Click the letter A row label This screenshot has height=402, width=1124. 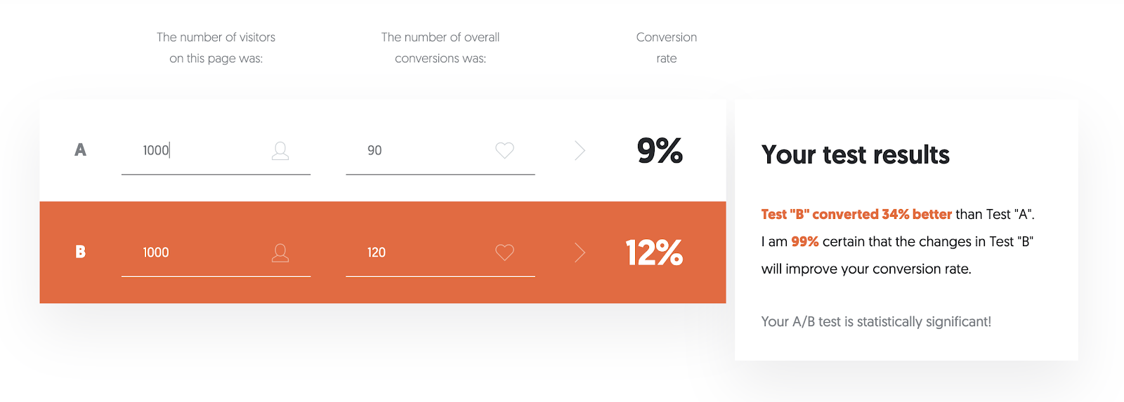click(x=80, y=150)
